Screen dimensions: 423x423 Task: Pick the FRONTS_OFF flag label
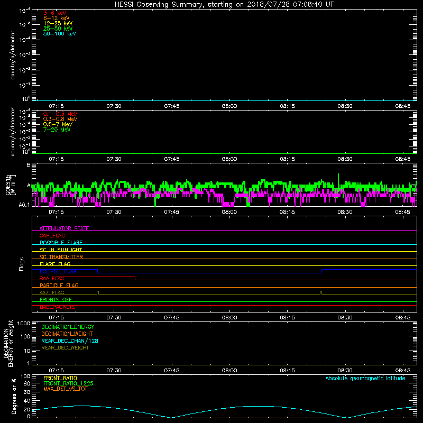point(56,300)
